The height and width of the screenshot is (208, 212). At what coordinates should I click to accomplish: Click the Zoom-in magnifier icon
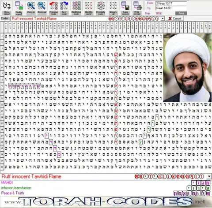31,6
